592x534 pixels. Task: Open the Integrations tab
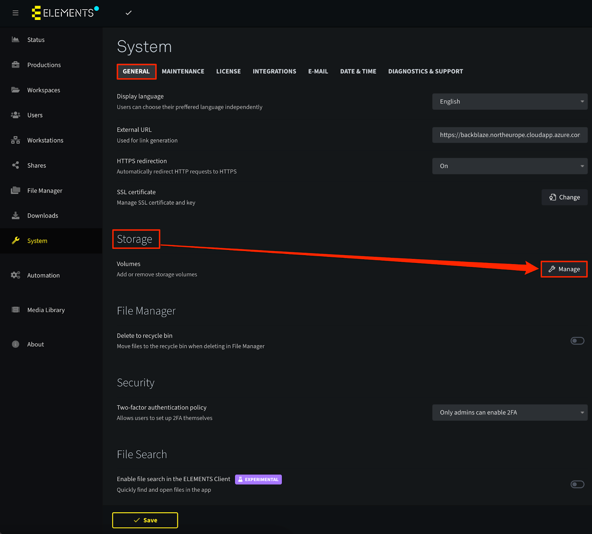tap(274, 71)
